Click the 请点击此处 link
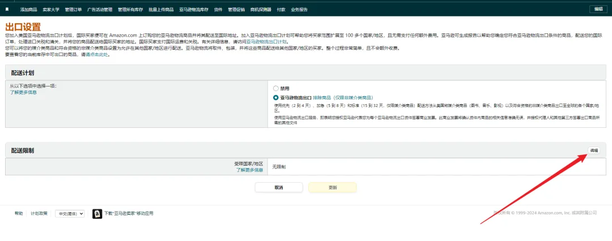612x241 pixels. [x=96, y=55]
